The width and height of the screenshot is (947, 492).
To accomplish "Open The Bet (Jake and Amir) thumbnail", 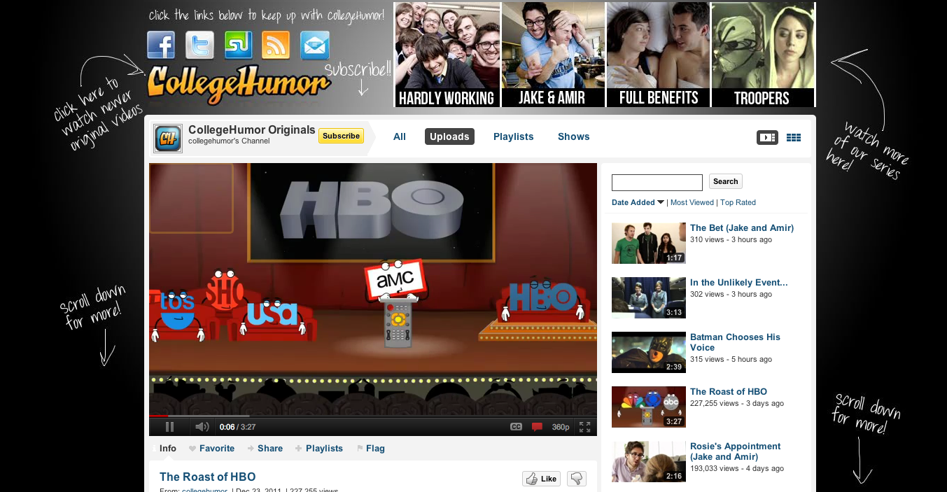I will 649,243.
